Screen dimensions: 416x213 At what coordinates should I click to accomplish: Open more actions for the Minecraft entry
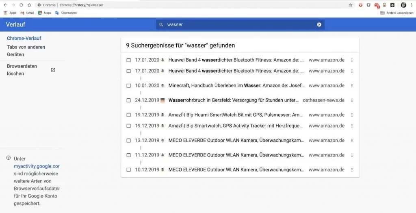click(x=352, y=85)
